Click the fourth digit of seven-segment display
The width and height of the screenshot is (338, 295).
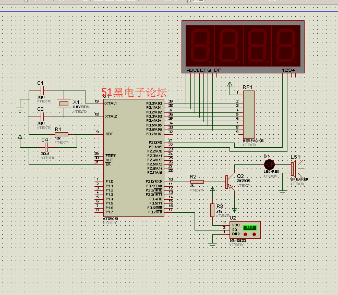tap(286, 46)
